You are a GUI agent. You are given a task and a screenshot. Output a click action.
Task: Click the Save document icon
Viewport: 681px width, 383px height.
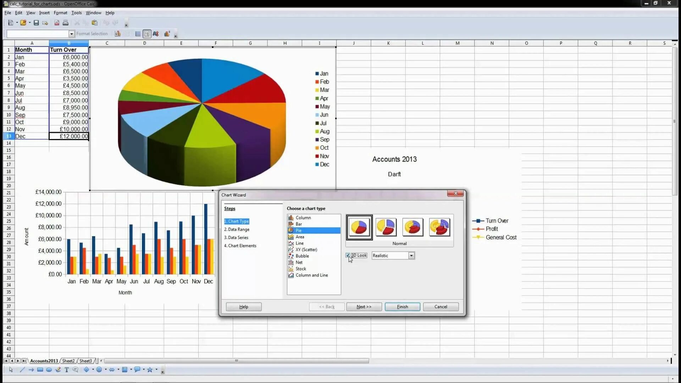click(x=36, y=23)
